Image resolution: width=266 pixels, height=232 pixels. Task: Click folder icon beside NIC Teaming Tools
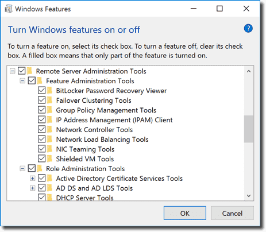[49, 149]
